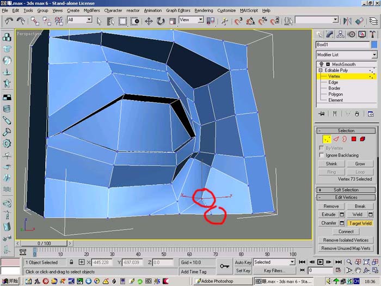
Task: Select Vertex sub-object level icon
Action: click(x=327, y=139)
